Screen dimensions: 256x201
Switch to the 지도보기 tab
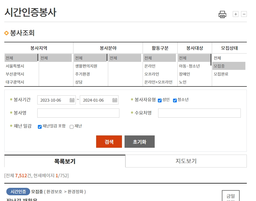[186, 161]
